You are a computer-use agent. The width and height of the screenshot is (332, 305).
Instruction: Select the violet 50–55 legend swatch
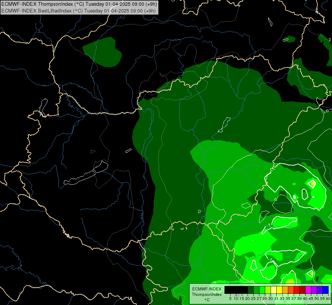point(320,290)
